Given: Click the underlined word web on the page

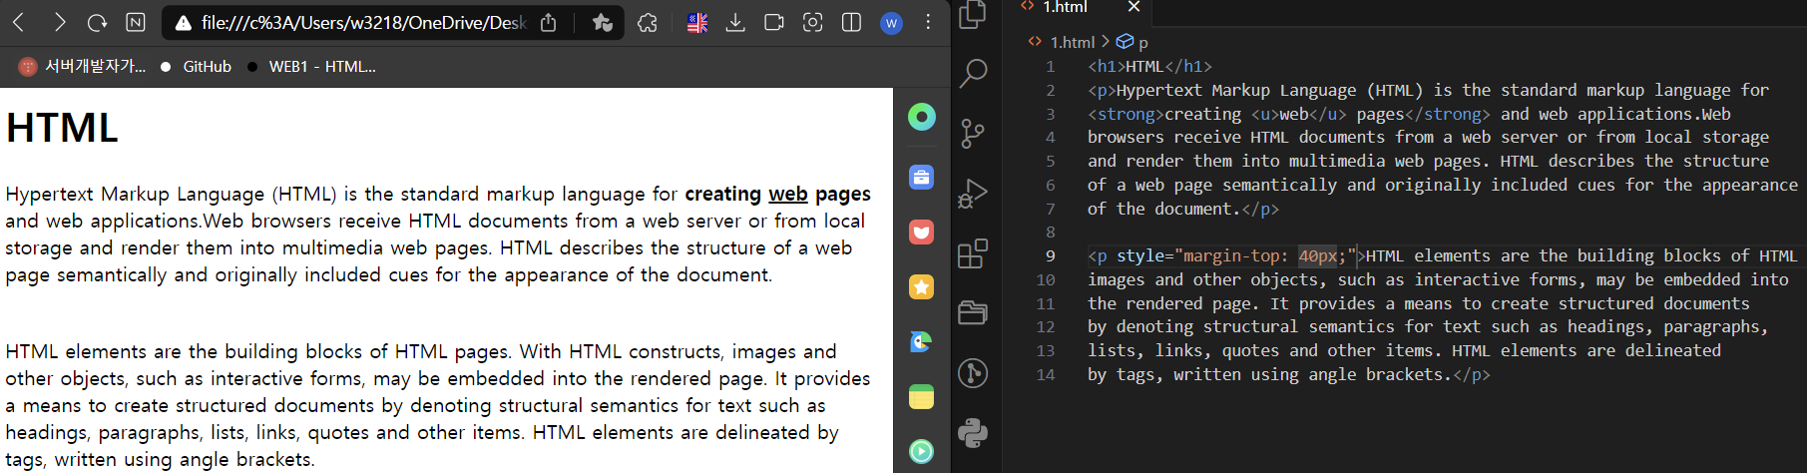Looking at the screenshot, I should (788, 194).
